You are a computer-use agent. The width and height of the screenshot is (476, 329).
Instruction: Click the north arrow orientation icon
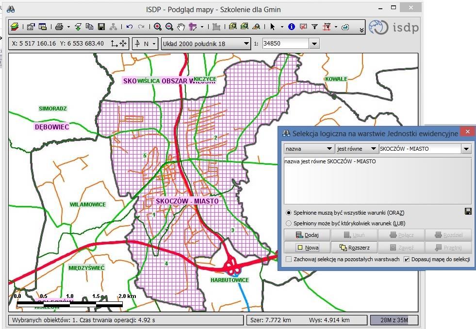(137, 44)
